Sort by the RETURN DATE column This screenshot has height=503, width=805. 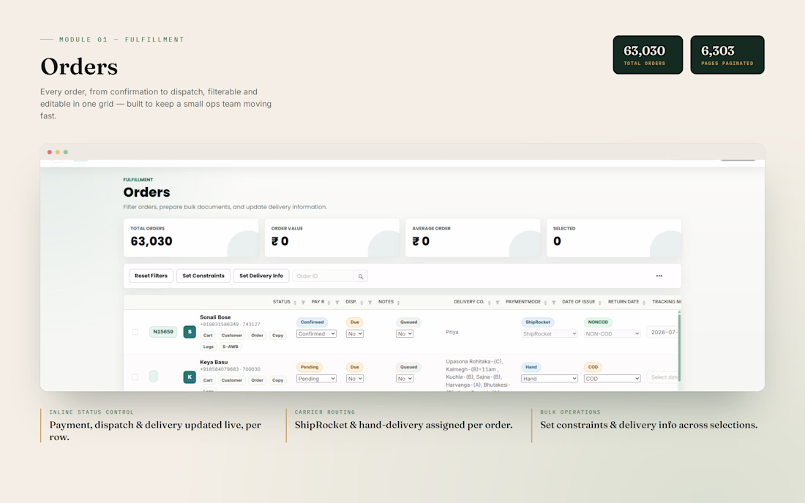[x=644, y=303]
